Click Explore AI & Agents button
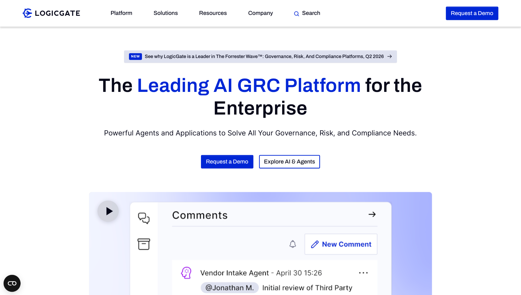 289,162
